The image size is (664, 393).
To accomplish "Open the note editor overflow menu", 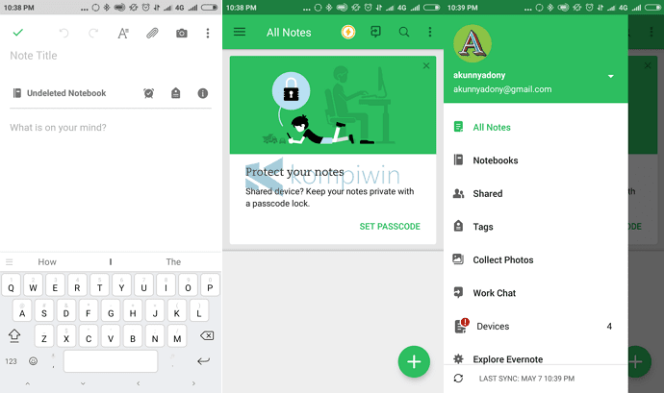I will point(208,33).
